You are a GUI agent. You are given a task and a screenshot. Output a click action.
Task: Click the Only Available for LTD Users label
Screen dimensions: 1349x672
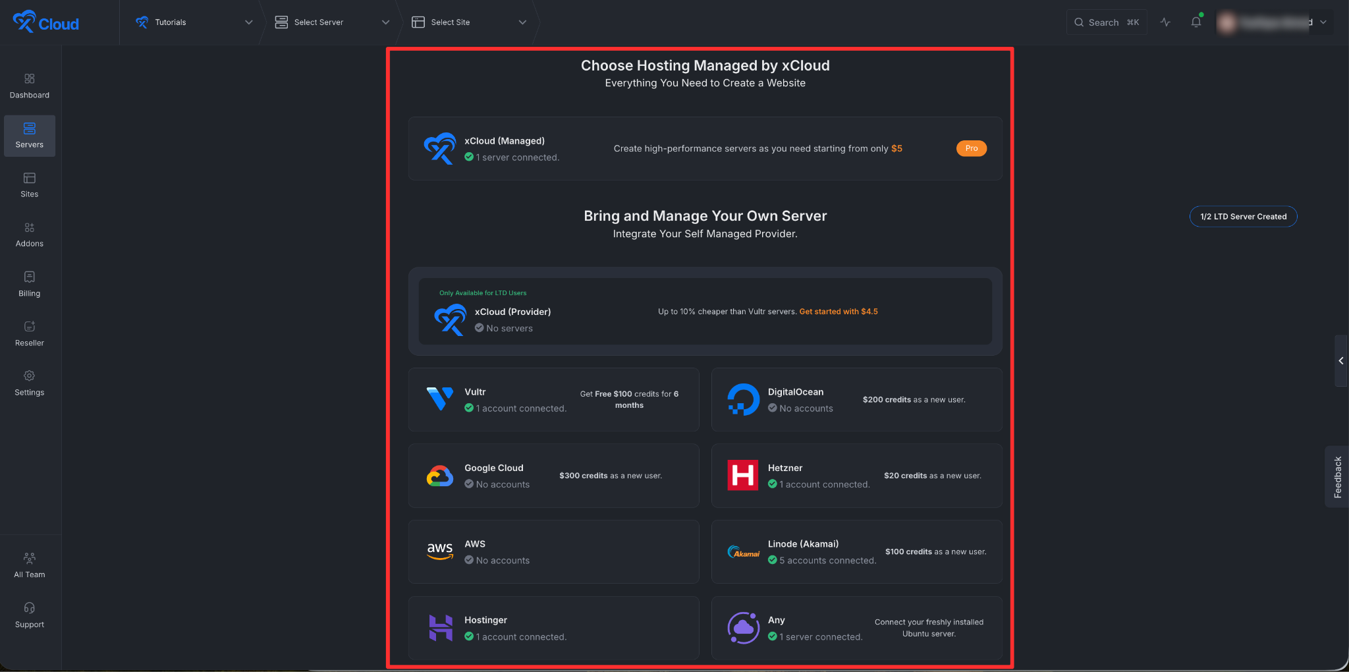tap(483, 293)
